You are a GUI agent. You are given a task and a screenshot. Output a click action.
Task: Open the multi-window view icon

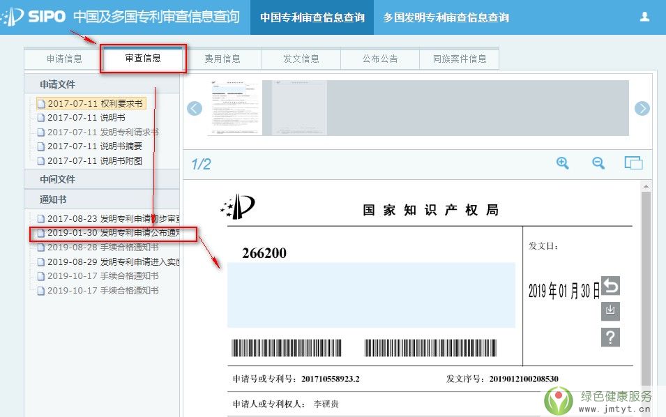click(x=633, y=163)
